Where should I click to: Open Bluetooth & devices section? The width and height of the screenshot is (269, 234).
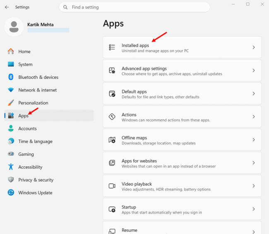pos(49,77)
